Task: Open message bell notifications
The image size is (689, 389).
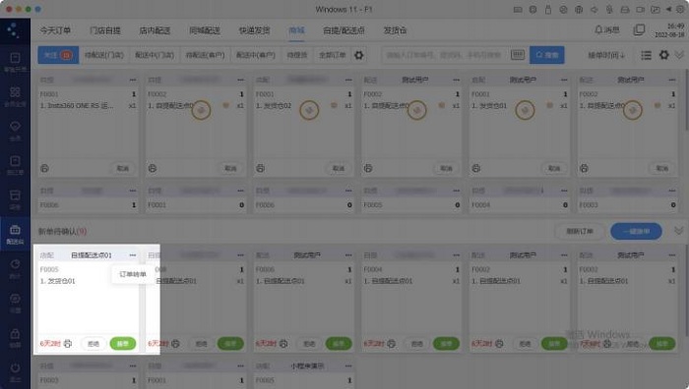Action: 607,29
